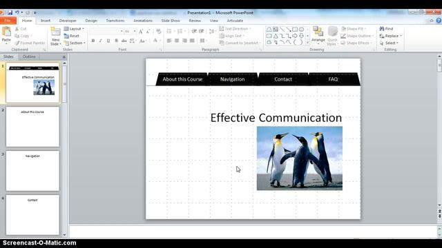Open the font size combo box
This screenshot has width=442, height=248.
click(131, 31)
